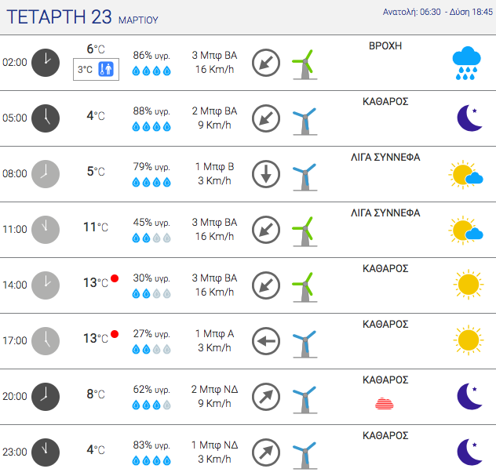Click the red dust cloud icon at 20:00
The width and height of the screenshot is (496, 476).
385,404
